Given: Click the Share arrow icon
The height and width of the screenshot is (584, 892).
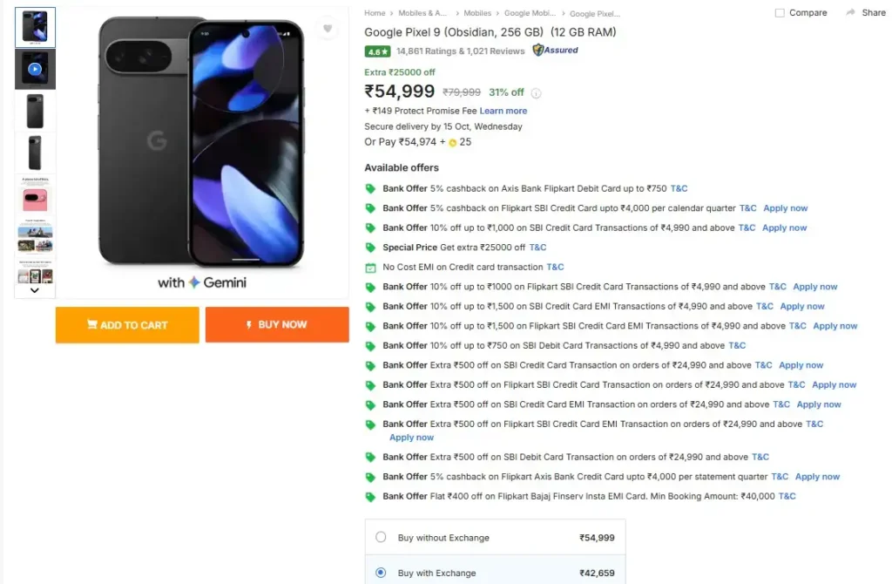Looking at the screenshot, I should click(848, 13).
